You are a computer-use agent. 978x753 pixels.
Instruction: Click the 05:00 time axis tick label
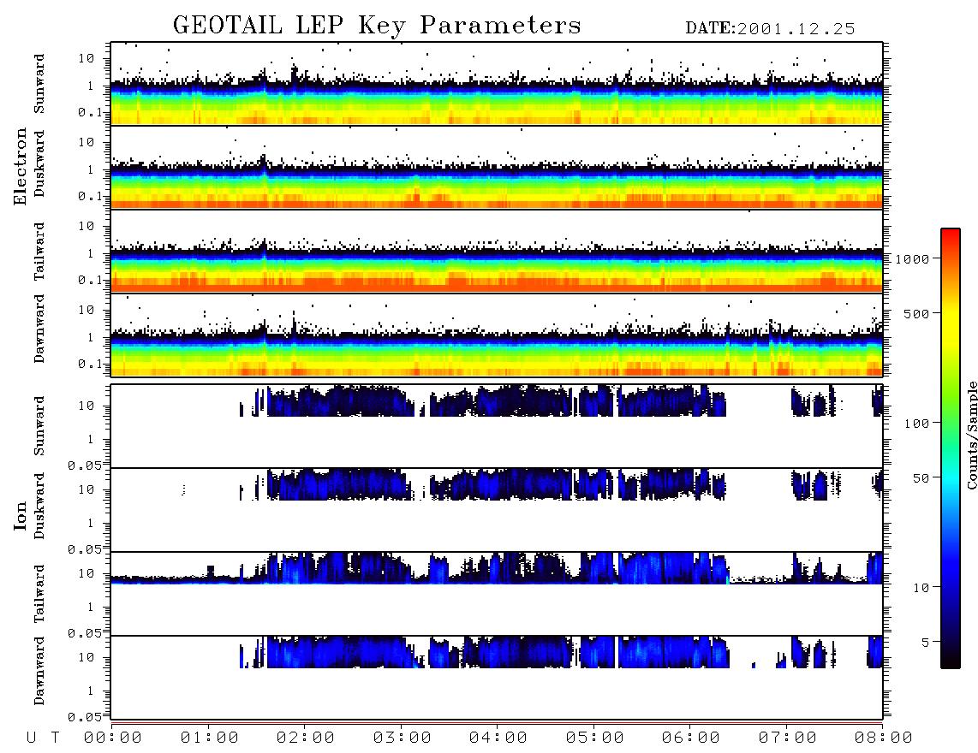pyautogui.click(x=595, y=738)
